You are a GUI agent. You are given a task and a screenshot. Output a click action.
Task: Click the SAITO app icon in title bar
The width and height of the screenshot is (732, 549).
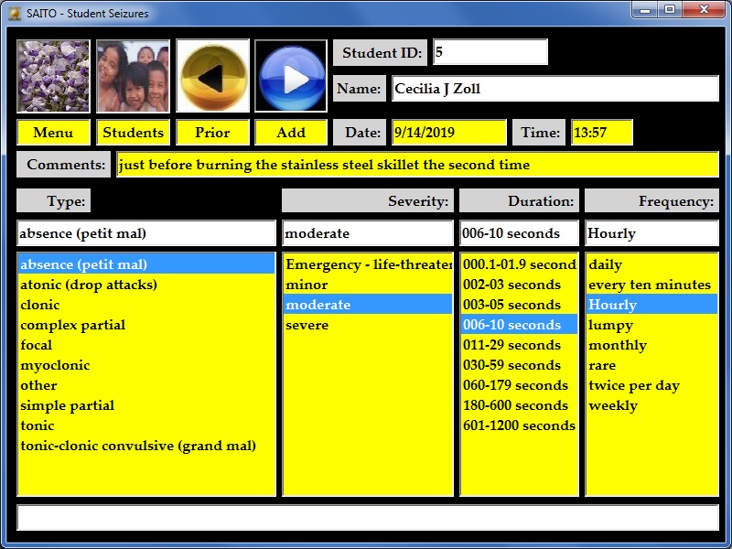[14, 13]
